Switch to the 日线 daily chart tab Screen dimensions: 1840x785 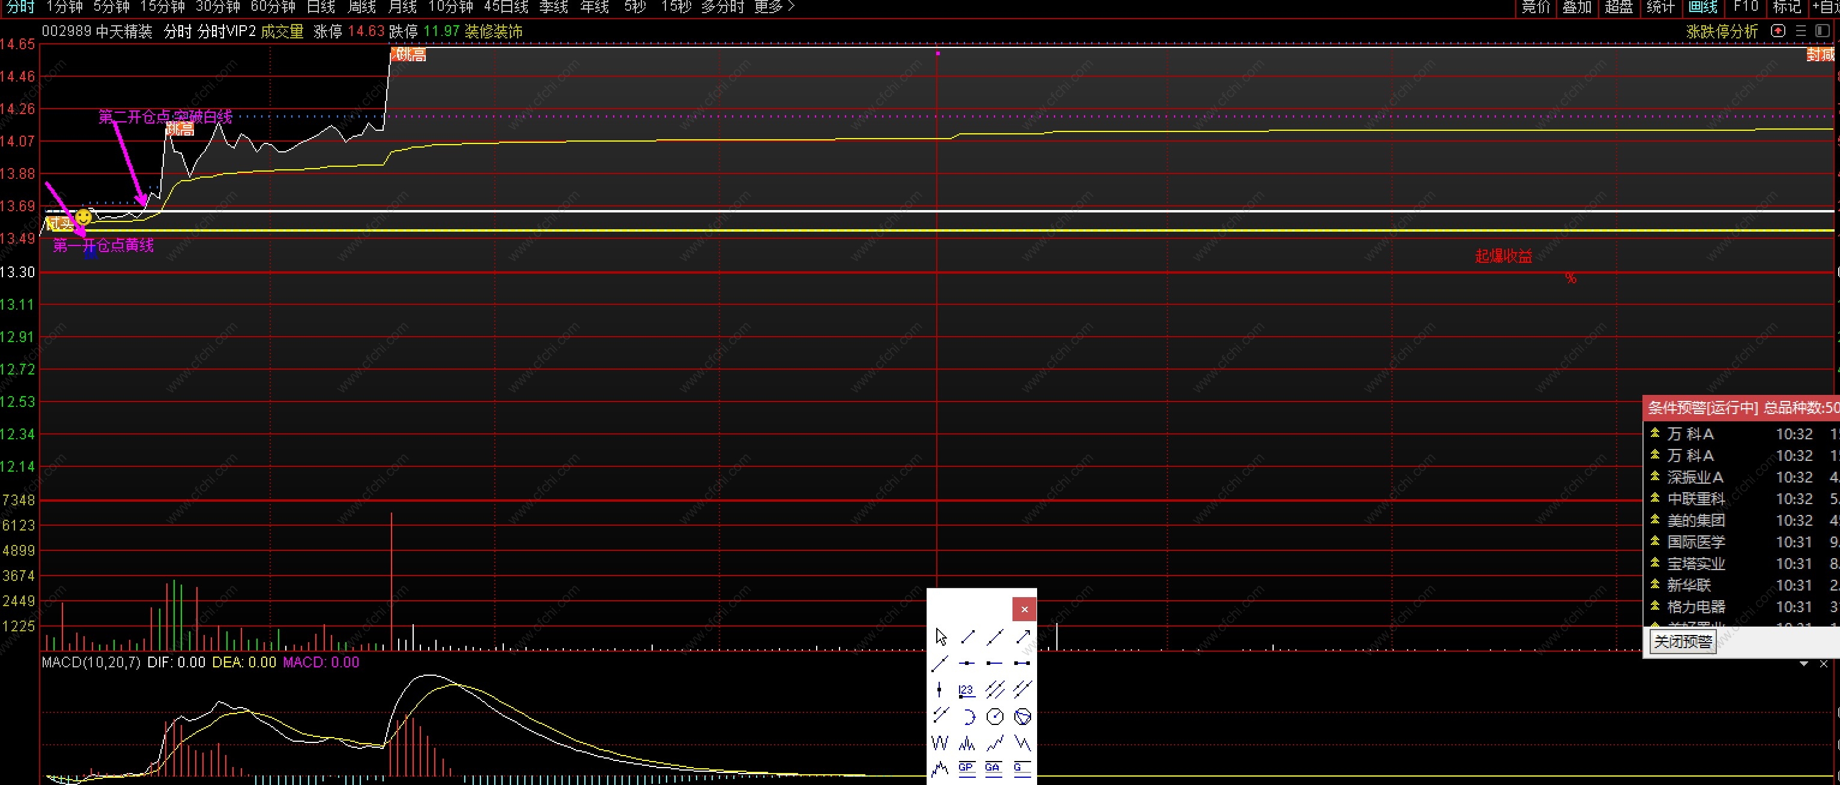[321, 7]
